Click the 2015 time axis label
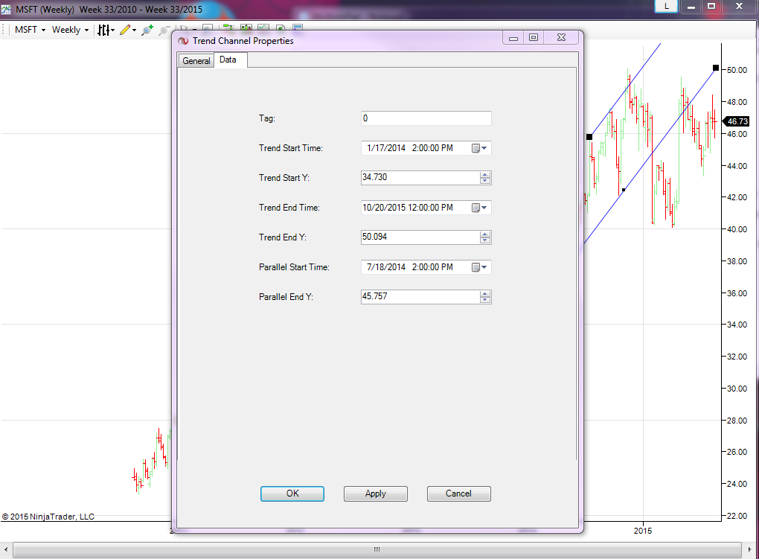Image resolution: width=759 pixels, height=559 pixels. click(643, 531)
